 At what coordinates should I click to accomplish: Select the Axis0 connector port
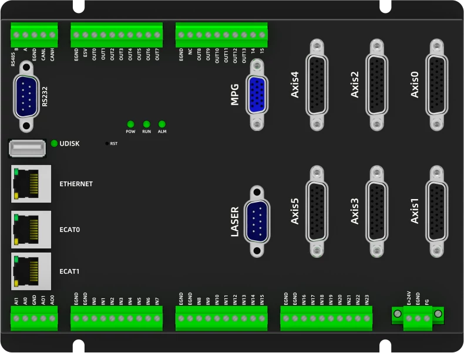pos(436,85)
